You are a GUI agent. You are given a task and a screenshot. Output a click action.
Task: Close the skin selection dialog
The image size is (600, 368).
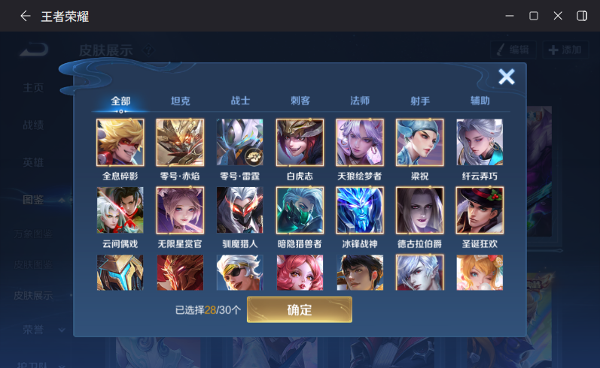(x=506, y=77)
